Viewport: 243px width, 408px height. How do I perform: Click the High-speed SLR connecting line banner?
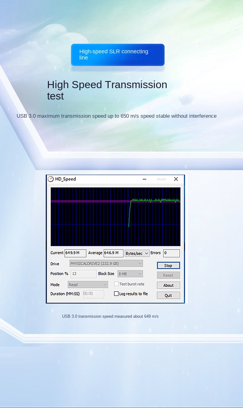point(118,55)
